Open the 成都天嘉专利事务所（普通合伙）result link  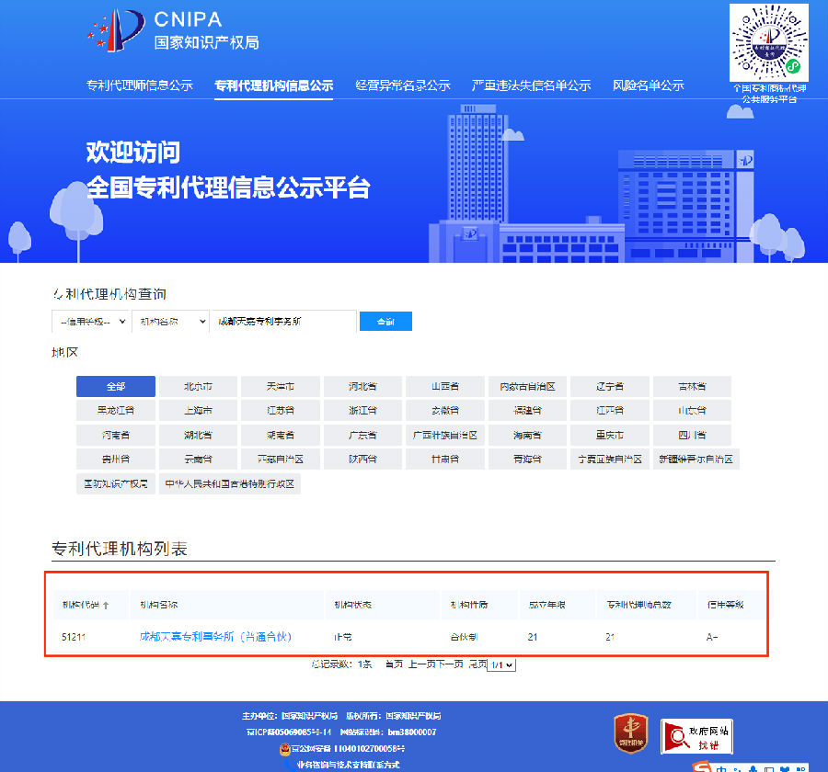click(215, 636)
